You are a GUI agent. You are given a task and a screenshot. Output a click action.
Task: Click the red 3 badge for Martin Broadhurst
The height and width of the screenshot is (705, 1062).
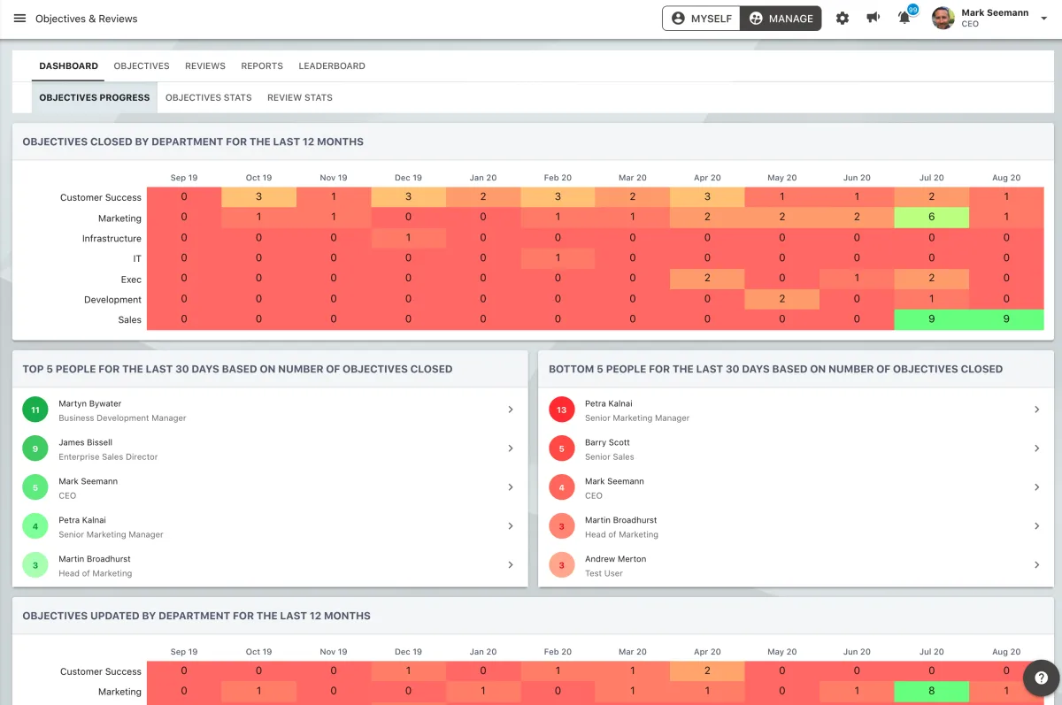tap(562, 527)
